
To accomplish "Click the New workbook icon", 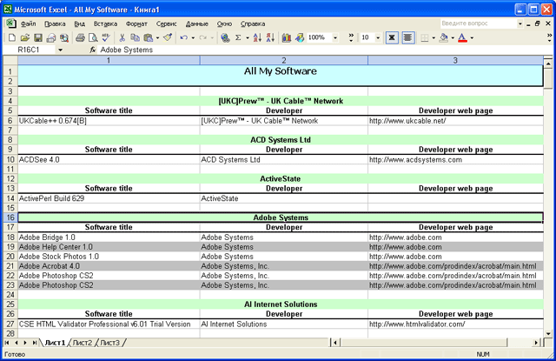I will (11, 38).
